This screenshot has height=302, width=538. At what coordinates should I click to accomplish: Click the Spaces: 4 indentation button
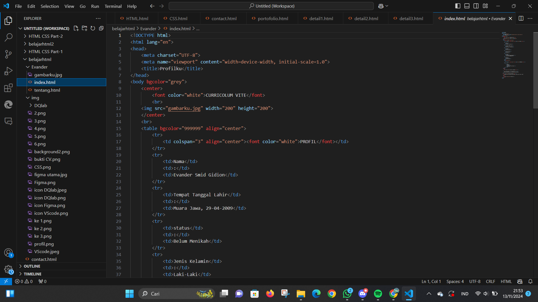(x=455, y=281)
